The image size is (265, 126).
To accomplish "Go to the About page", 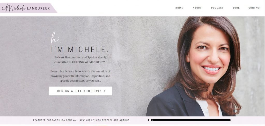I will (197, 8).
